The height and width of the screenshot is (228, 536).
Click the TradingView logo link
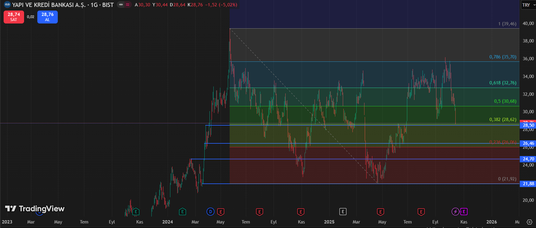point(35,209)
